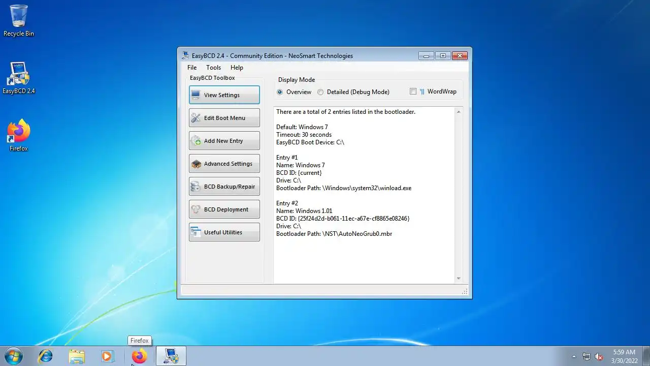Click the scroll up arrow in settings view
The height and width of the screenshot is (366, 650).
pos(459,112)
